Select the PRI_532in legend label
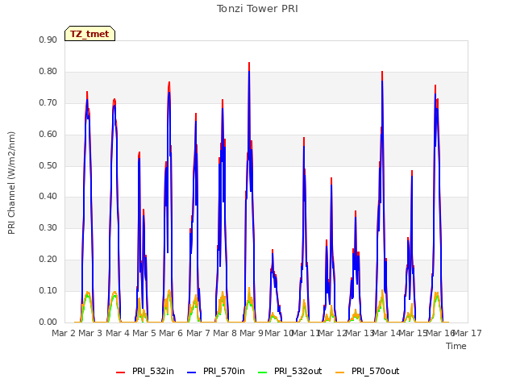 153,371
